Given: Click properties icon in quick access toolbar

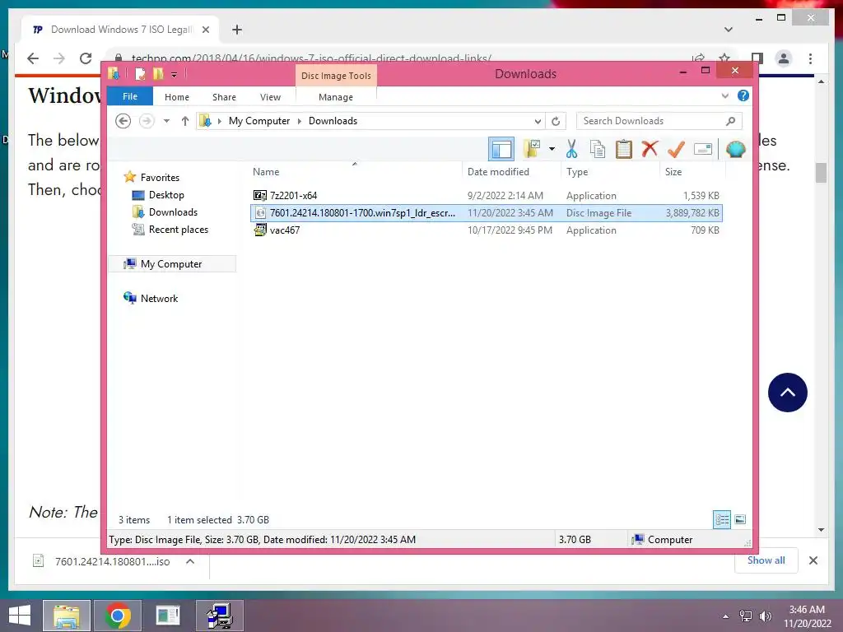Looking at the screenshot, I should (140, 73).
